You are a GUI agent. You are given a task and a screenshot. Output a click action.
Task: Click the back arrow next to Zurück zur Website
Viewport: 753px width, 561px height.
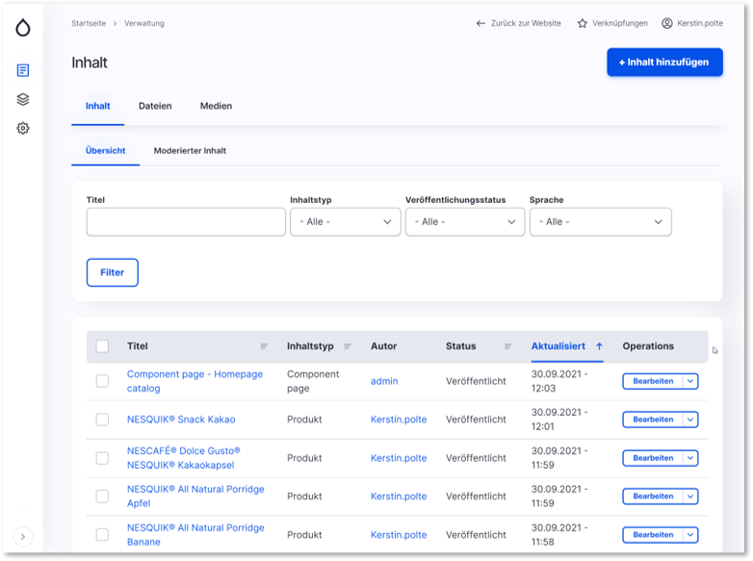pos(480,23)
